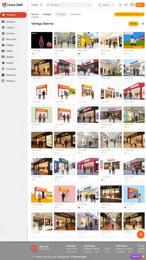Switch to the Padelgits tab
The width and height of the screenshot is (146, 260).
tap(47, 14)
